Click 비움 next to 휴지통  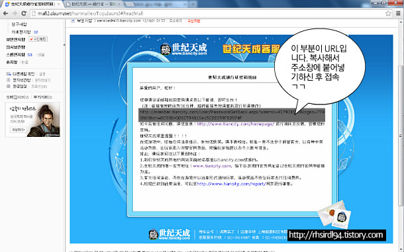click(x=25, y=62)
